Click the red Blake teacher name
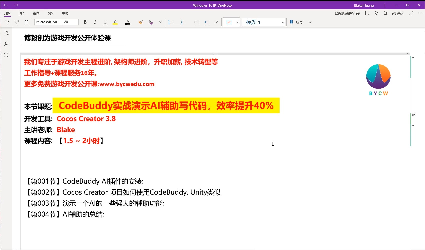The width and height of the screenshot is (425, 250). pyautogui.click(x=66, y=130)
